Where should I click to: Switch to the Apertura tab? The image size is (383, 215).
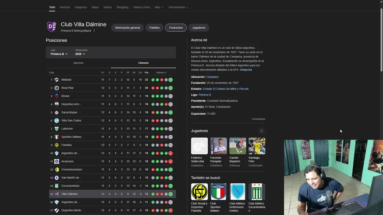click(78, 63)
